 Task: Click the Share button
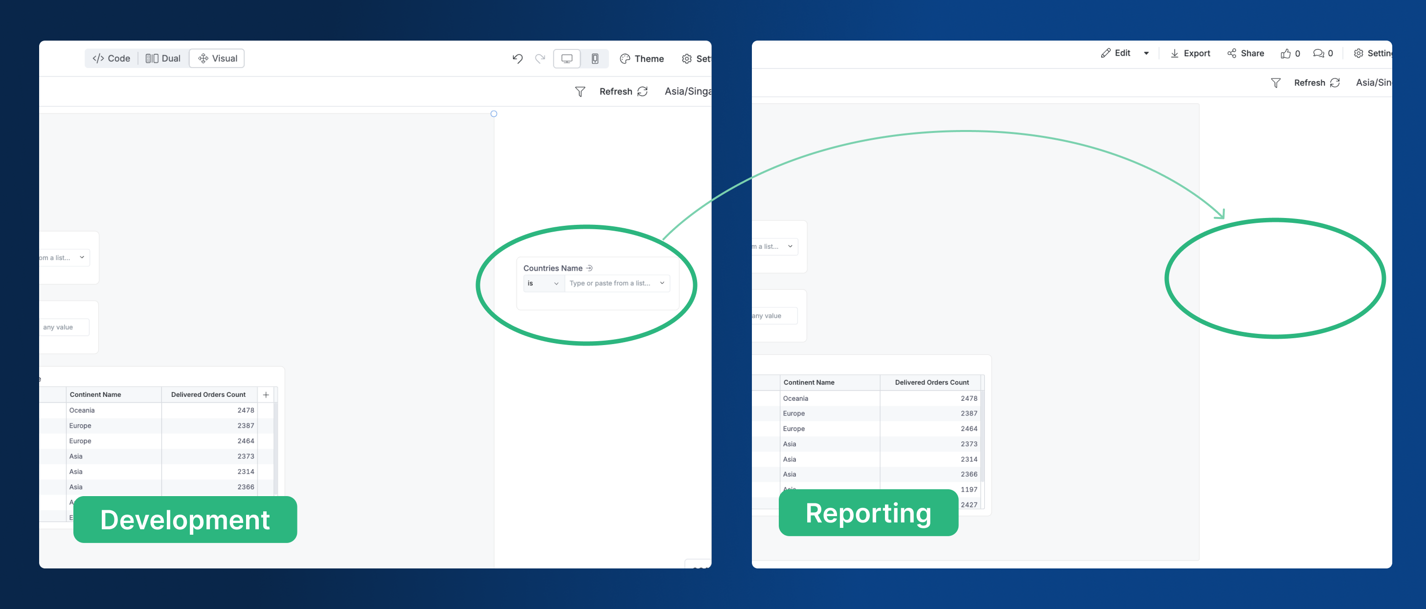[x=1245, y=54]
